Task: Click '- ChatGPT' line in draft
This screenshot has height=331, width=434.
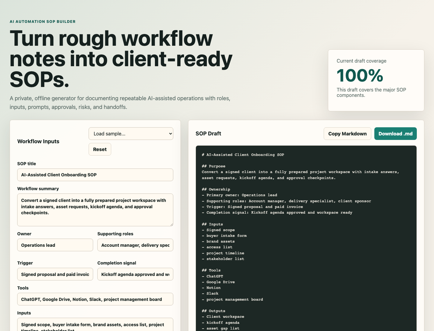Action: (212, 276)
